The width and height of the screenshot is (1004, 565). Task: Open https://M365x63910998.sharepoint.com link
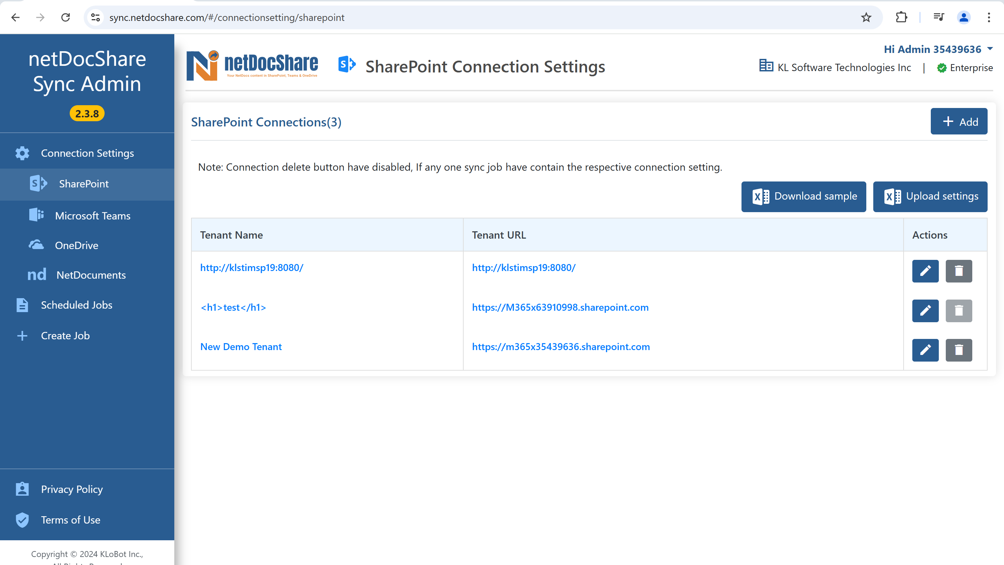click(560, 307)
